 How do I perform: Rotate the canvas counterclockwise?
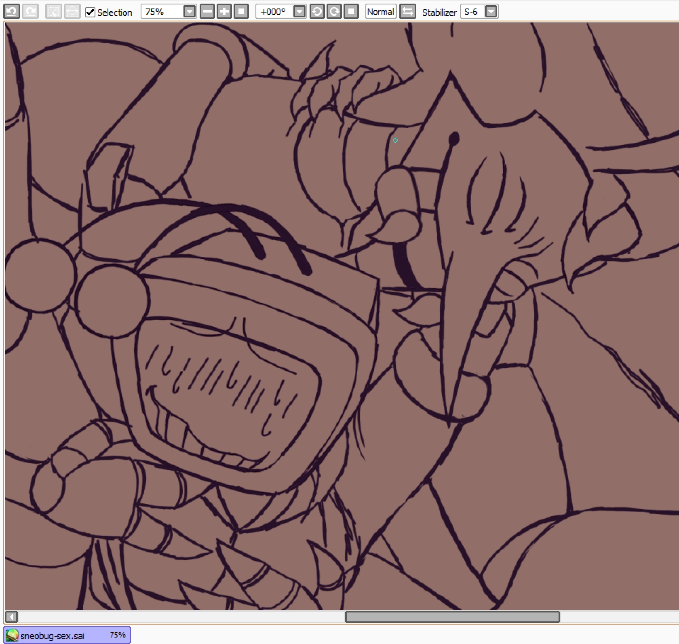click(317, 12)
